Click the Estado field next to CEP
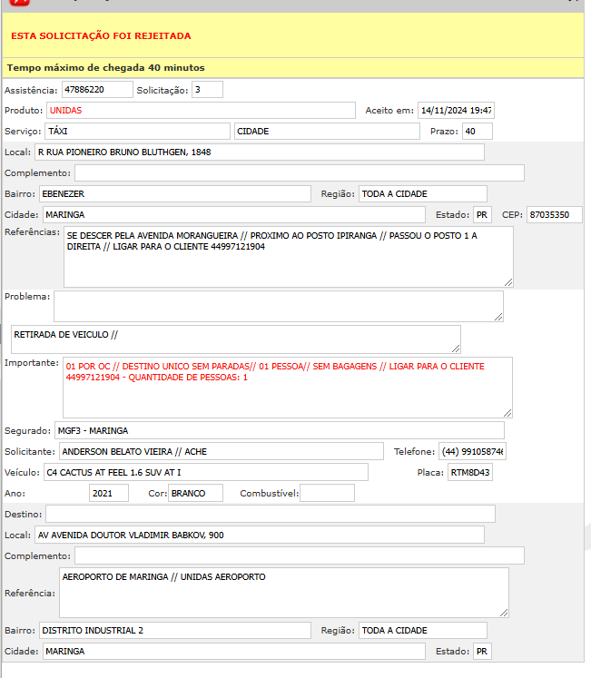Screen dimensions: 591x678 pyautogui.click(x=482, y=215)
